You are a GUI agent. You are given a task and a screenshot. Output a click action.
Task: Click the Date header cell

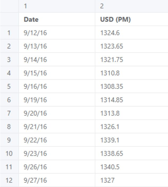[57, 19]
